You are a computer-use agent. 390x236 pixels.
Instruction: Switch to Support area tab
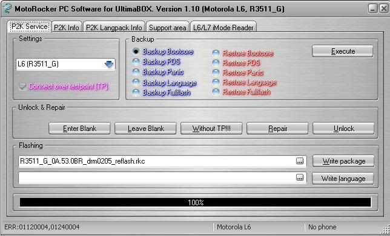(x=168, y=27)
